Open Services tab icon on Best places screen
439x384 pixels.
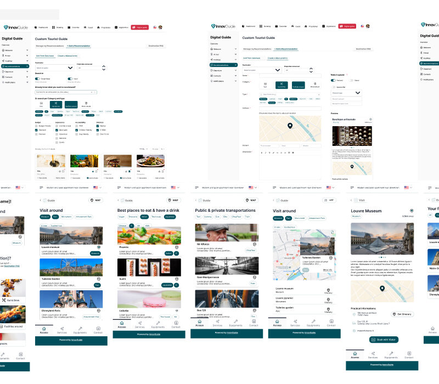point(140,323)
